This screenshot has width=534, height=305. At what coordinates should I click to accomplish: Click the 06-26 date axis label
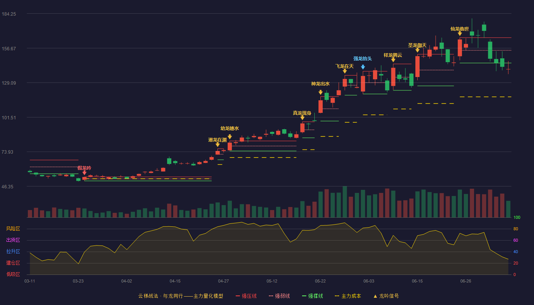(466, 281)
